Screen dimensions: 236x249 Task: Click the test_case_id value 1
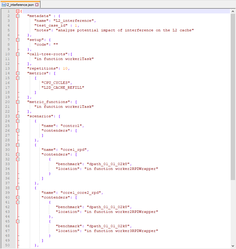76,26
